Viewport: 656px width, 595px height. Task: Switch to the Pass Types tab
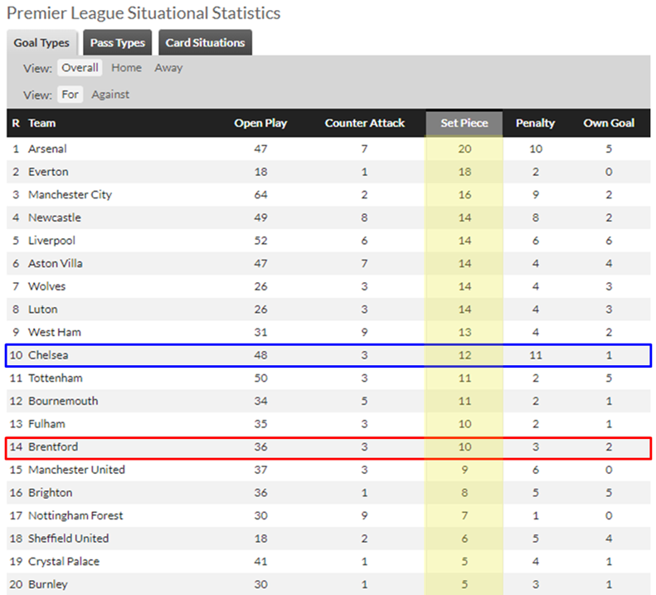(x=118, y=42)
